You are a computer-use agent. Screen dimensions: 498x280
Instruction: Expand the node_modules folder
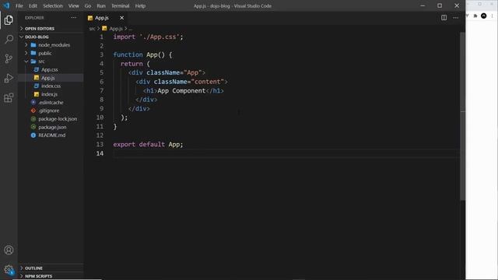coord(51,45)
